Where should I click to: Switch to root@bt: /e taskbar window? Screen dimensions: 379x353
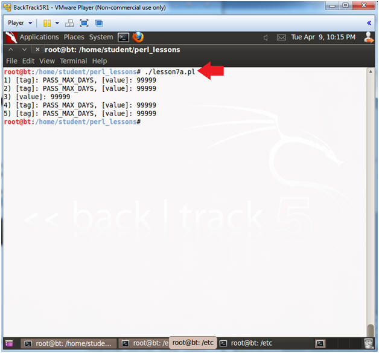[x=145, y=343]
